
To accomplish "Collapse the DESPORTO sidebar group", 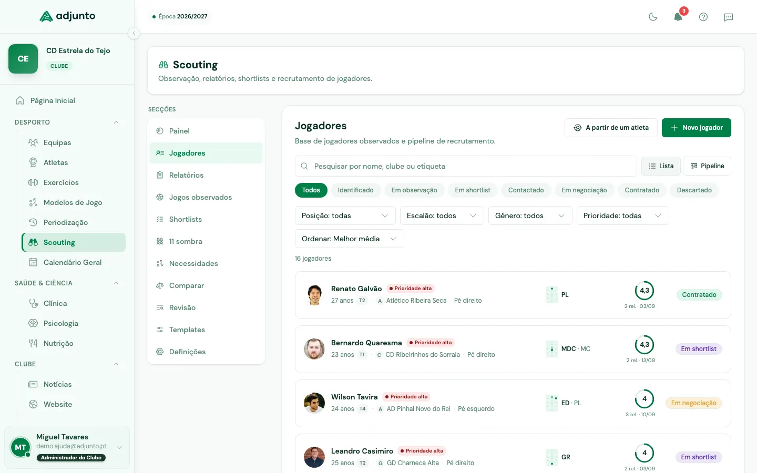I will [x=67, y=122].
